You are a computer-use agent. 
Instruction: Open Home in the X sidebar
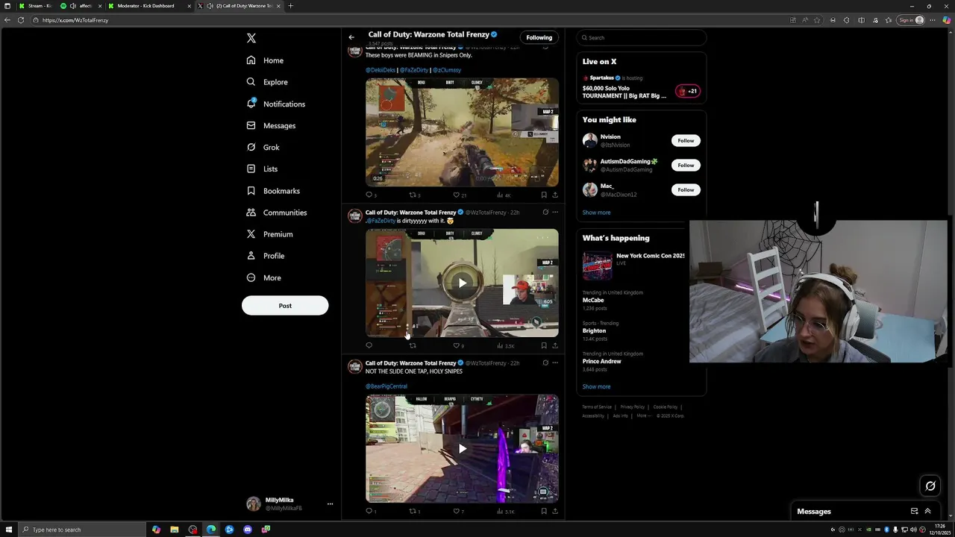(x=265, y=60)
